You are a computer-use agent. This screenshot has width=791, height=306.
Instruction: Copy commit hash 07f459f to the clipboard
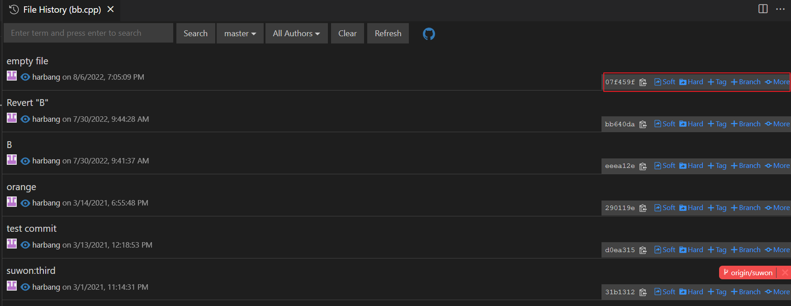(643, 82)
